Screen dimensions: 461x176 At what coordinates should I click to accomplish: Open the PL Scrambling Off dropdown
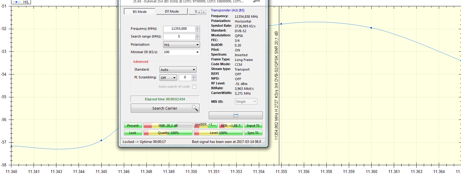coord(168,78)
